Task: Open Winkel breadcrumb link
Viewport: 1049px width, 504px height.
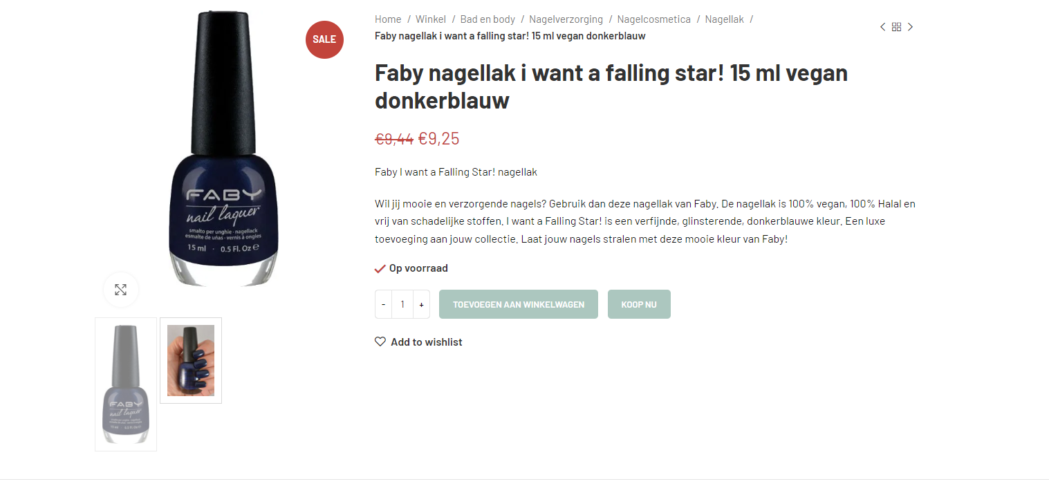Action: [x=431, y=19]
